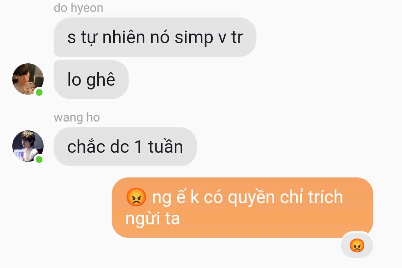Click the word "simp" in do hyeon's message
The image size is (402, 268).
tap(194, 38)
